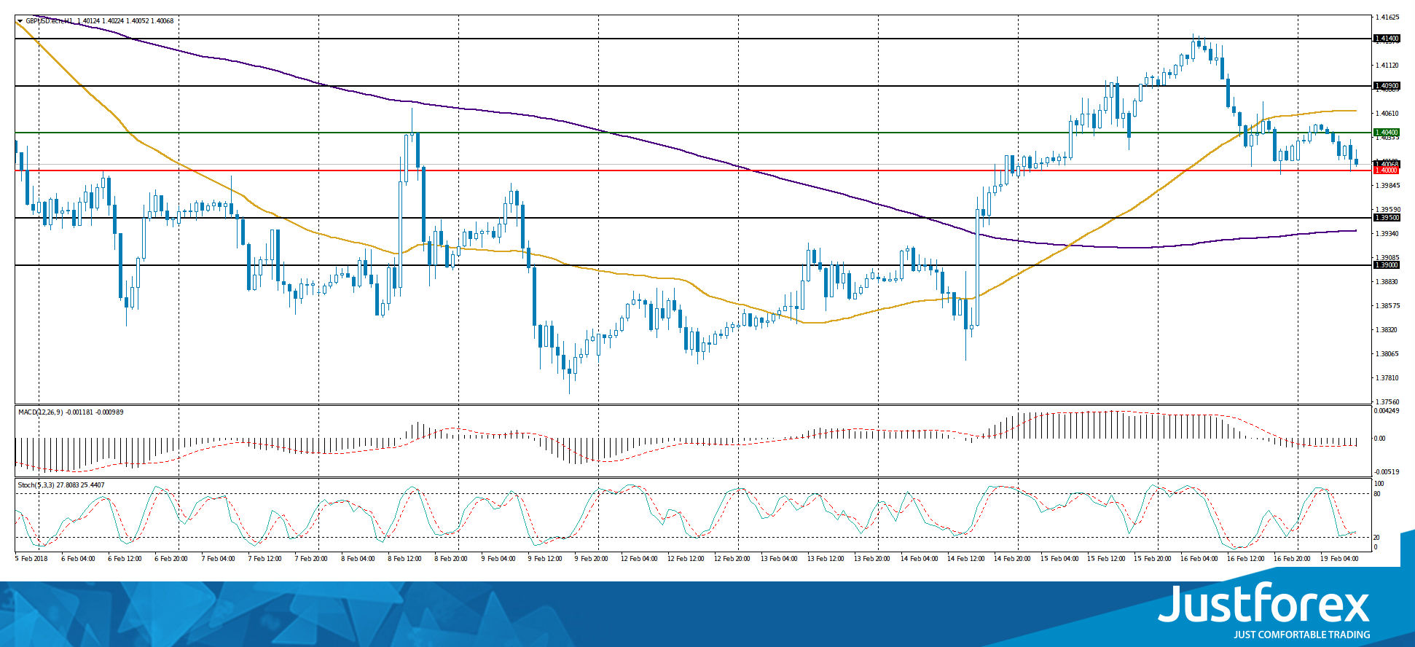Viewport: 1415px width, 647px height.
Task: Click the 6 Feb 12:00 time label
Action: pyautogui.click(x=125, y=559)
